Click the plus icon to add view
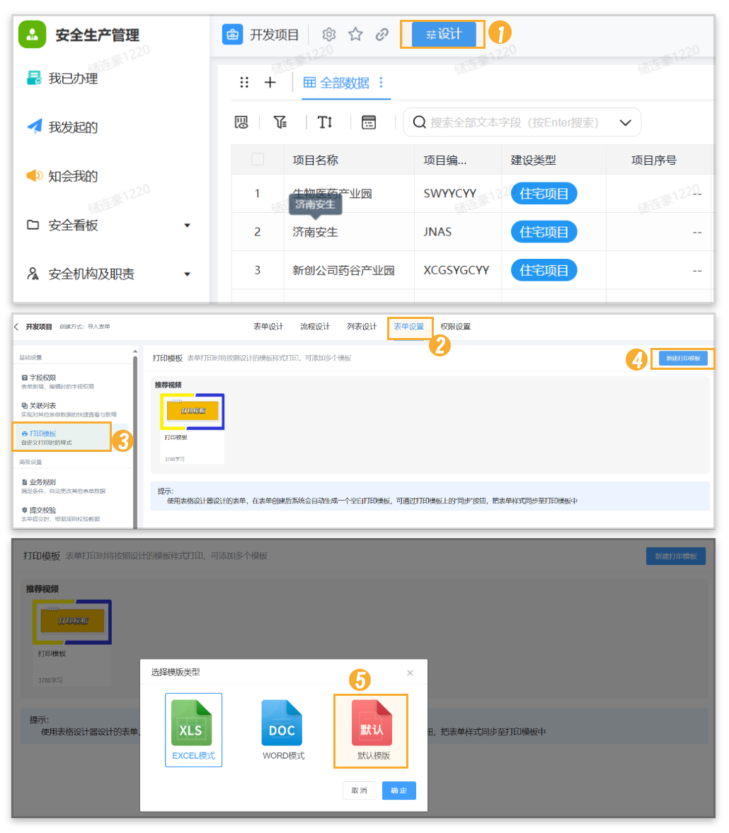Screen dimensions: 729x833 click(270, 83)
